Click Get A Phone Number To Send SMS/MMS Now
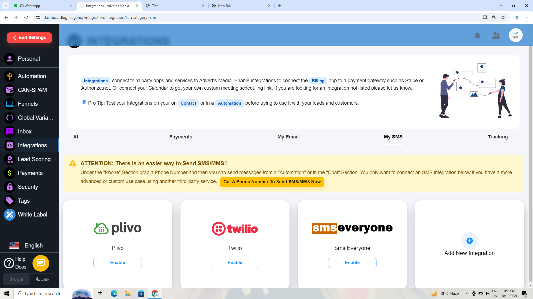 (x=272, y=182)
